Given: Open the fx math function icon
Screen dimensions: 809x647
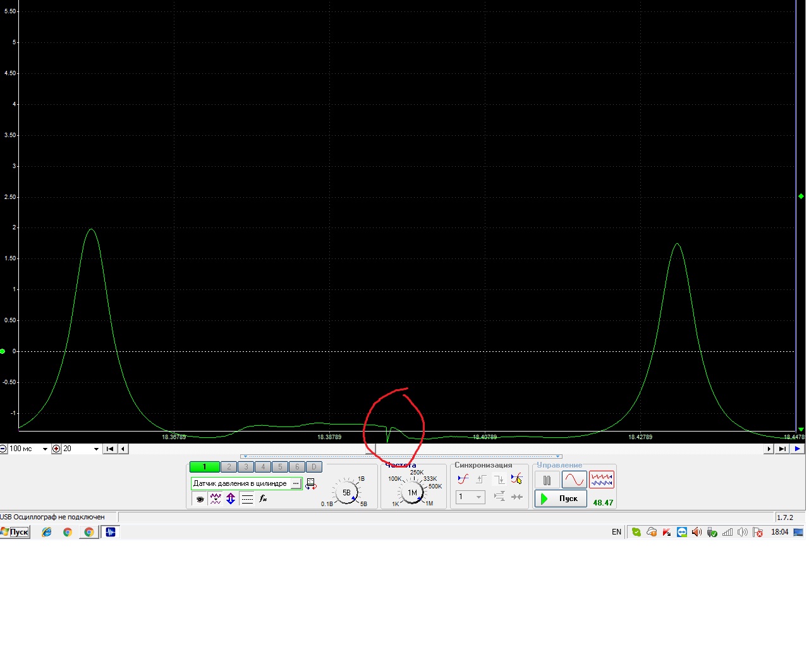Looking at the screenshot, I should [x=263, y=499].
